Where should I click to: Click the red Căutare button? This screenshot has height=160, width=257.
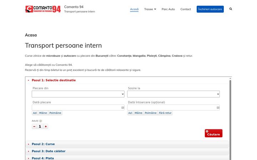(213, 133)
